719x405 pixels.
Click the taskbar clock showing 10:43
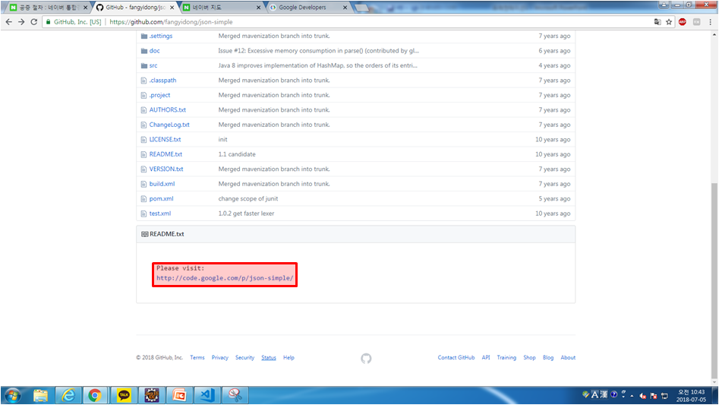(x=692, y=395)
